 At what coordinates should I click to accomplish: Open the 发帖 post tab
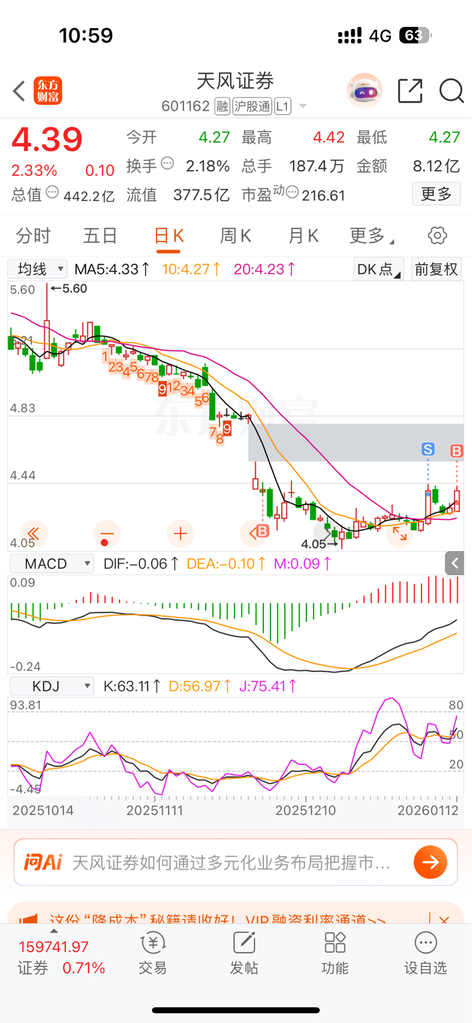point(244,954)
